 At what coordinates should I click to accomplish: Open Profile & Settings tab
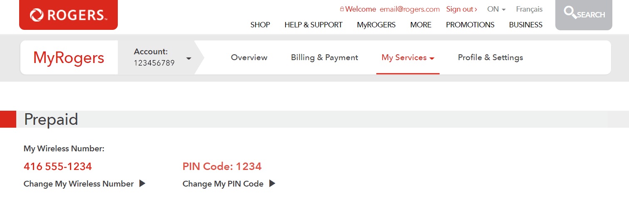490,58
